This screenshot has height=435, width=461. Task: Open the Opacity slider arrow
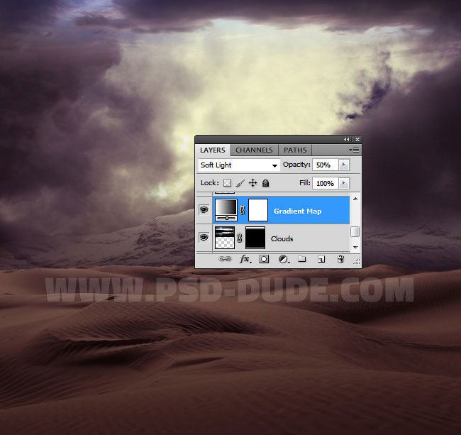click(344, 165)
